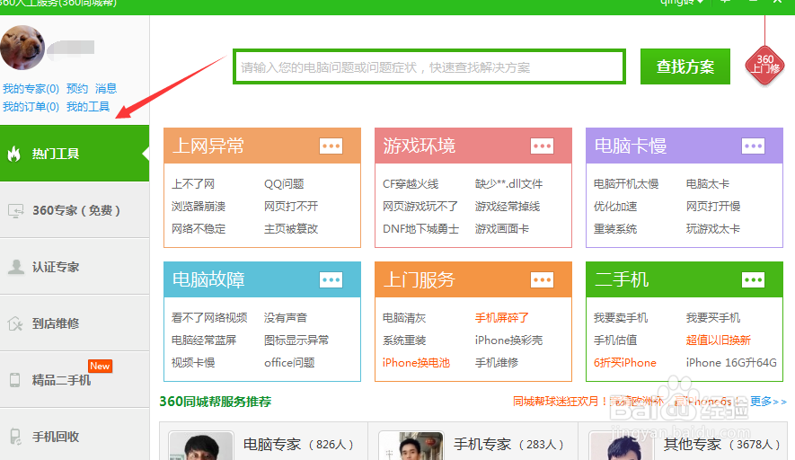This screenshot has height=460, width=795.
Task: Select 电脑经常蓝屏 item
Action: (204, 341)
